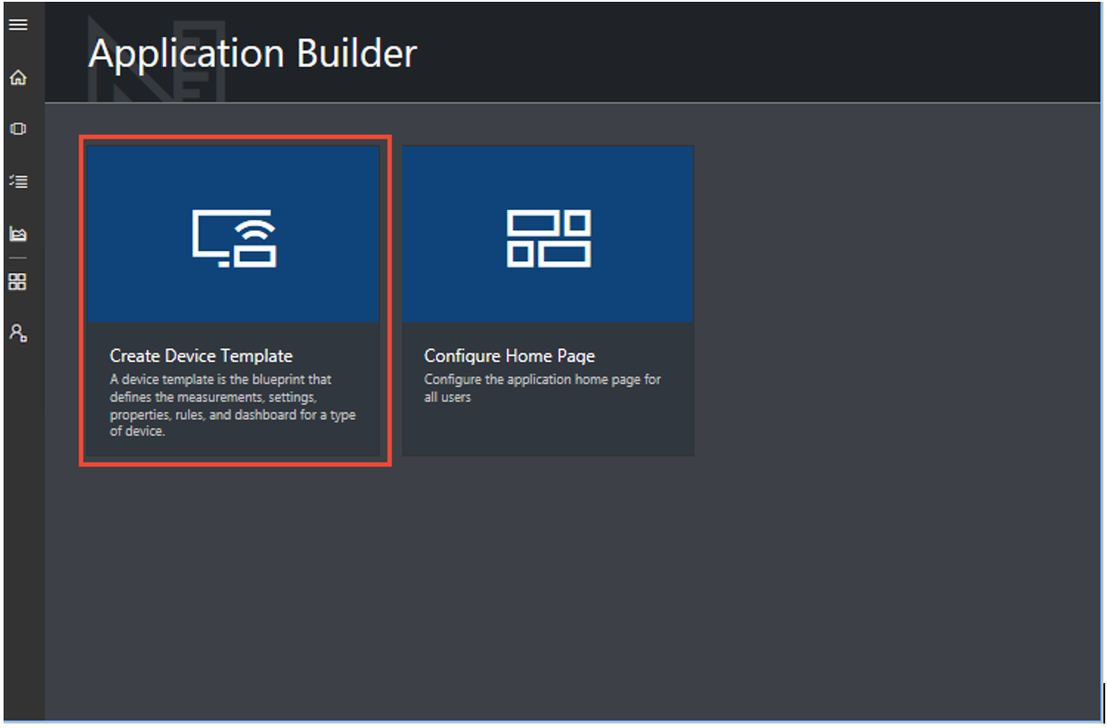
Task: Open the Device Explorer sidebar icon
Action: (18, 129)
